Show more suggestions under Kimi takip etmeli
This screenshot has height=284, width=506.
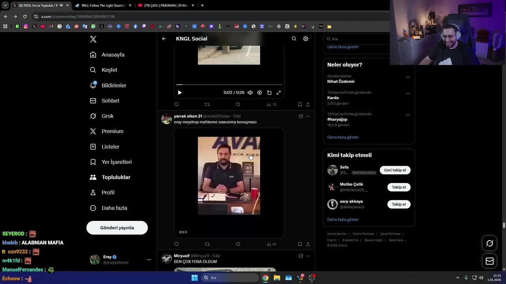tap(343, 219)
